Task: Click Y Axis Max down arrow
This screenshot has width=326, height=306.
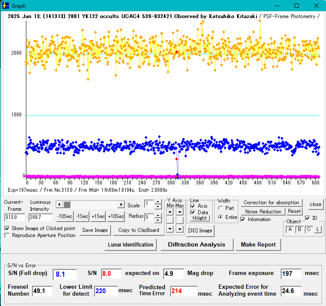Action: [x=180, y=229]
